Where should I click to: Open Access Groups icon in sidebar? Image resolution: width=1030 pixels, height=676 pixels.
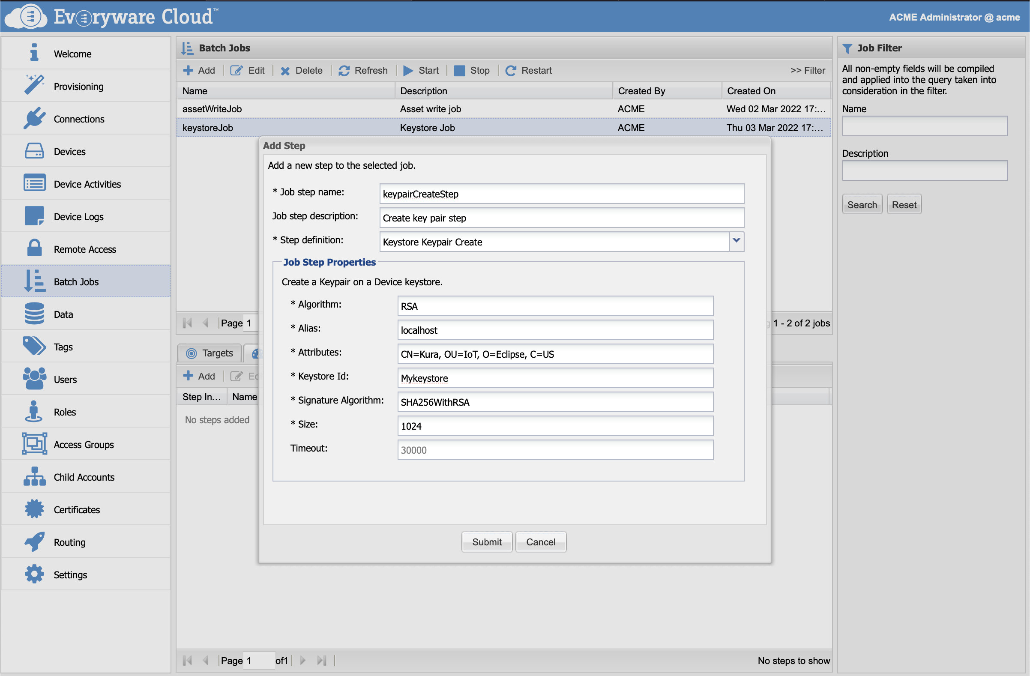(34, 444)
